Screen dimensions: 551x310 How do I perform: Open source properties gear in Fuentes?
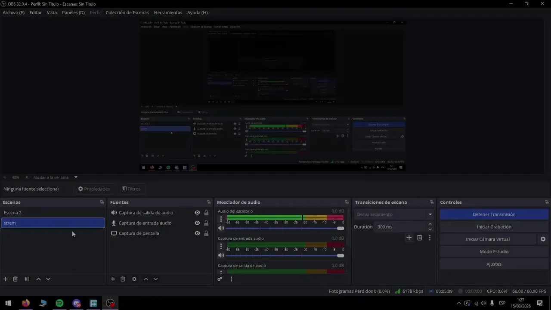(134, 279)
